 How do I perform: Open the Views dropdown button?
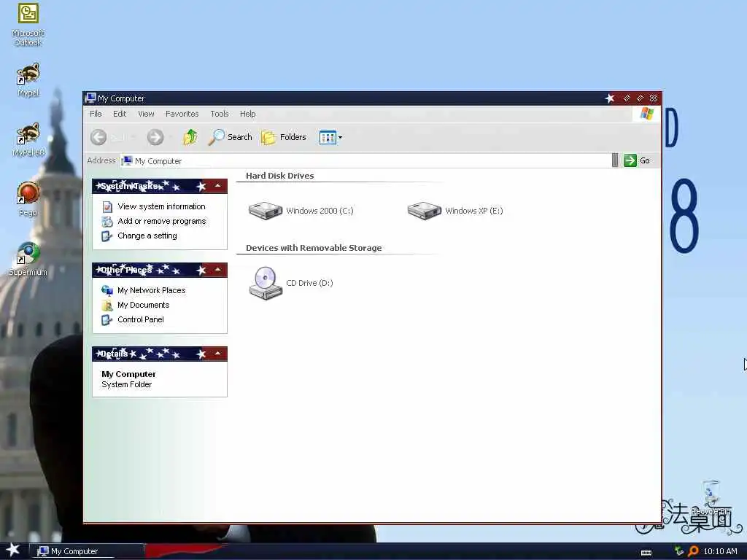tap(330, 137)
